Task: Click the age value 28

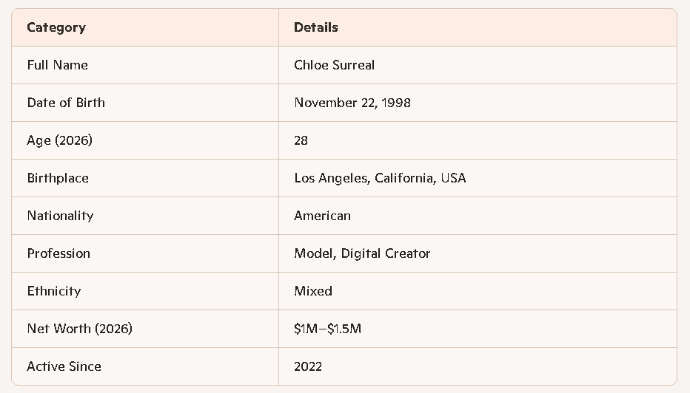Action: pyautogui.click(x=301, y=140)
